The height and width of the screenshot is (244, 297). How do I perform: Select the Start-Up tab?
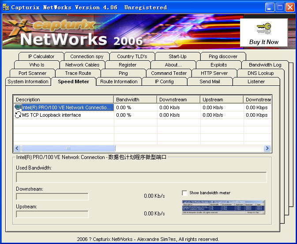click(177, 56)
